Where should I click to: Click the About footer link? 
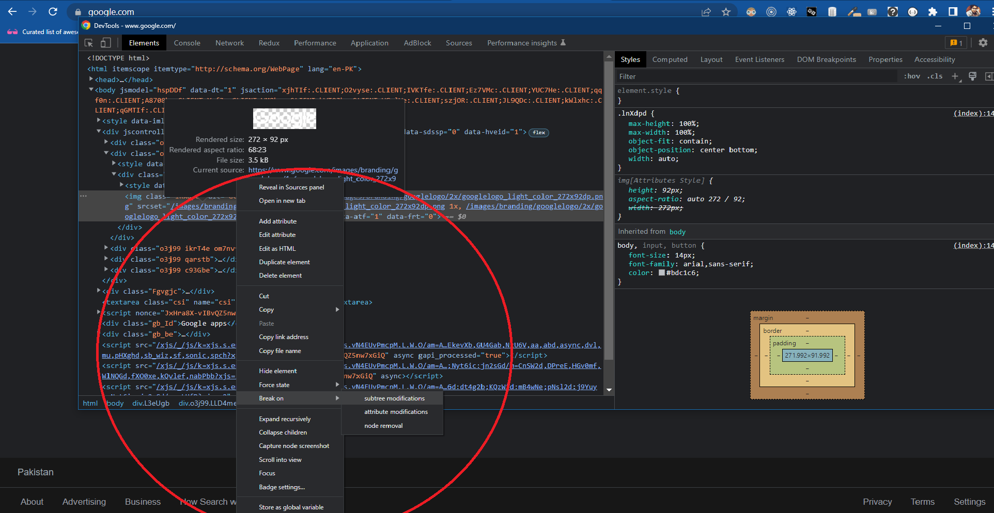(32, 502)
